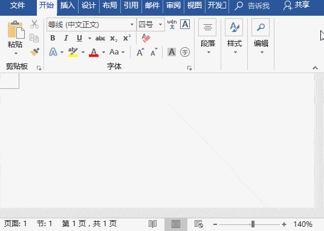Click the Share 共享 button
324x231 pixels.
297,5
